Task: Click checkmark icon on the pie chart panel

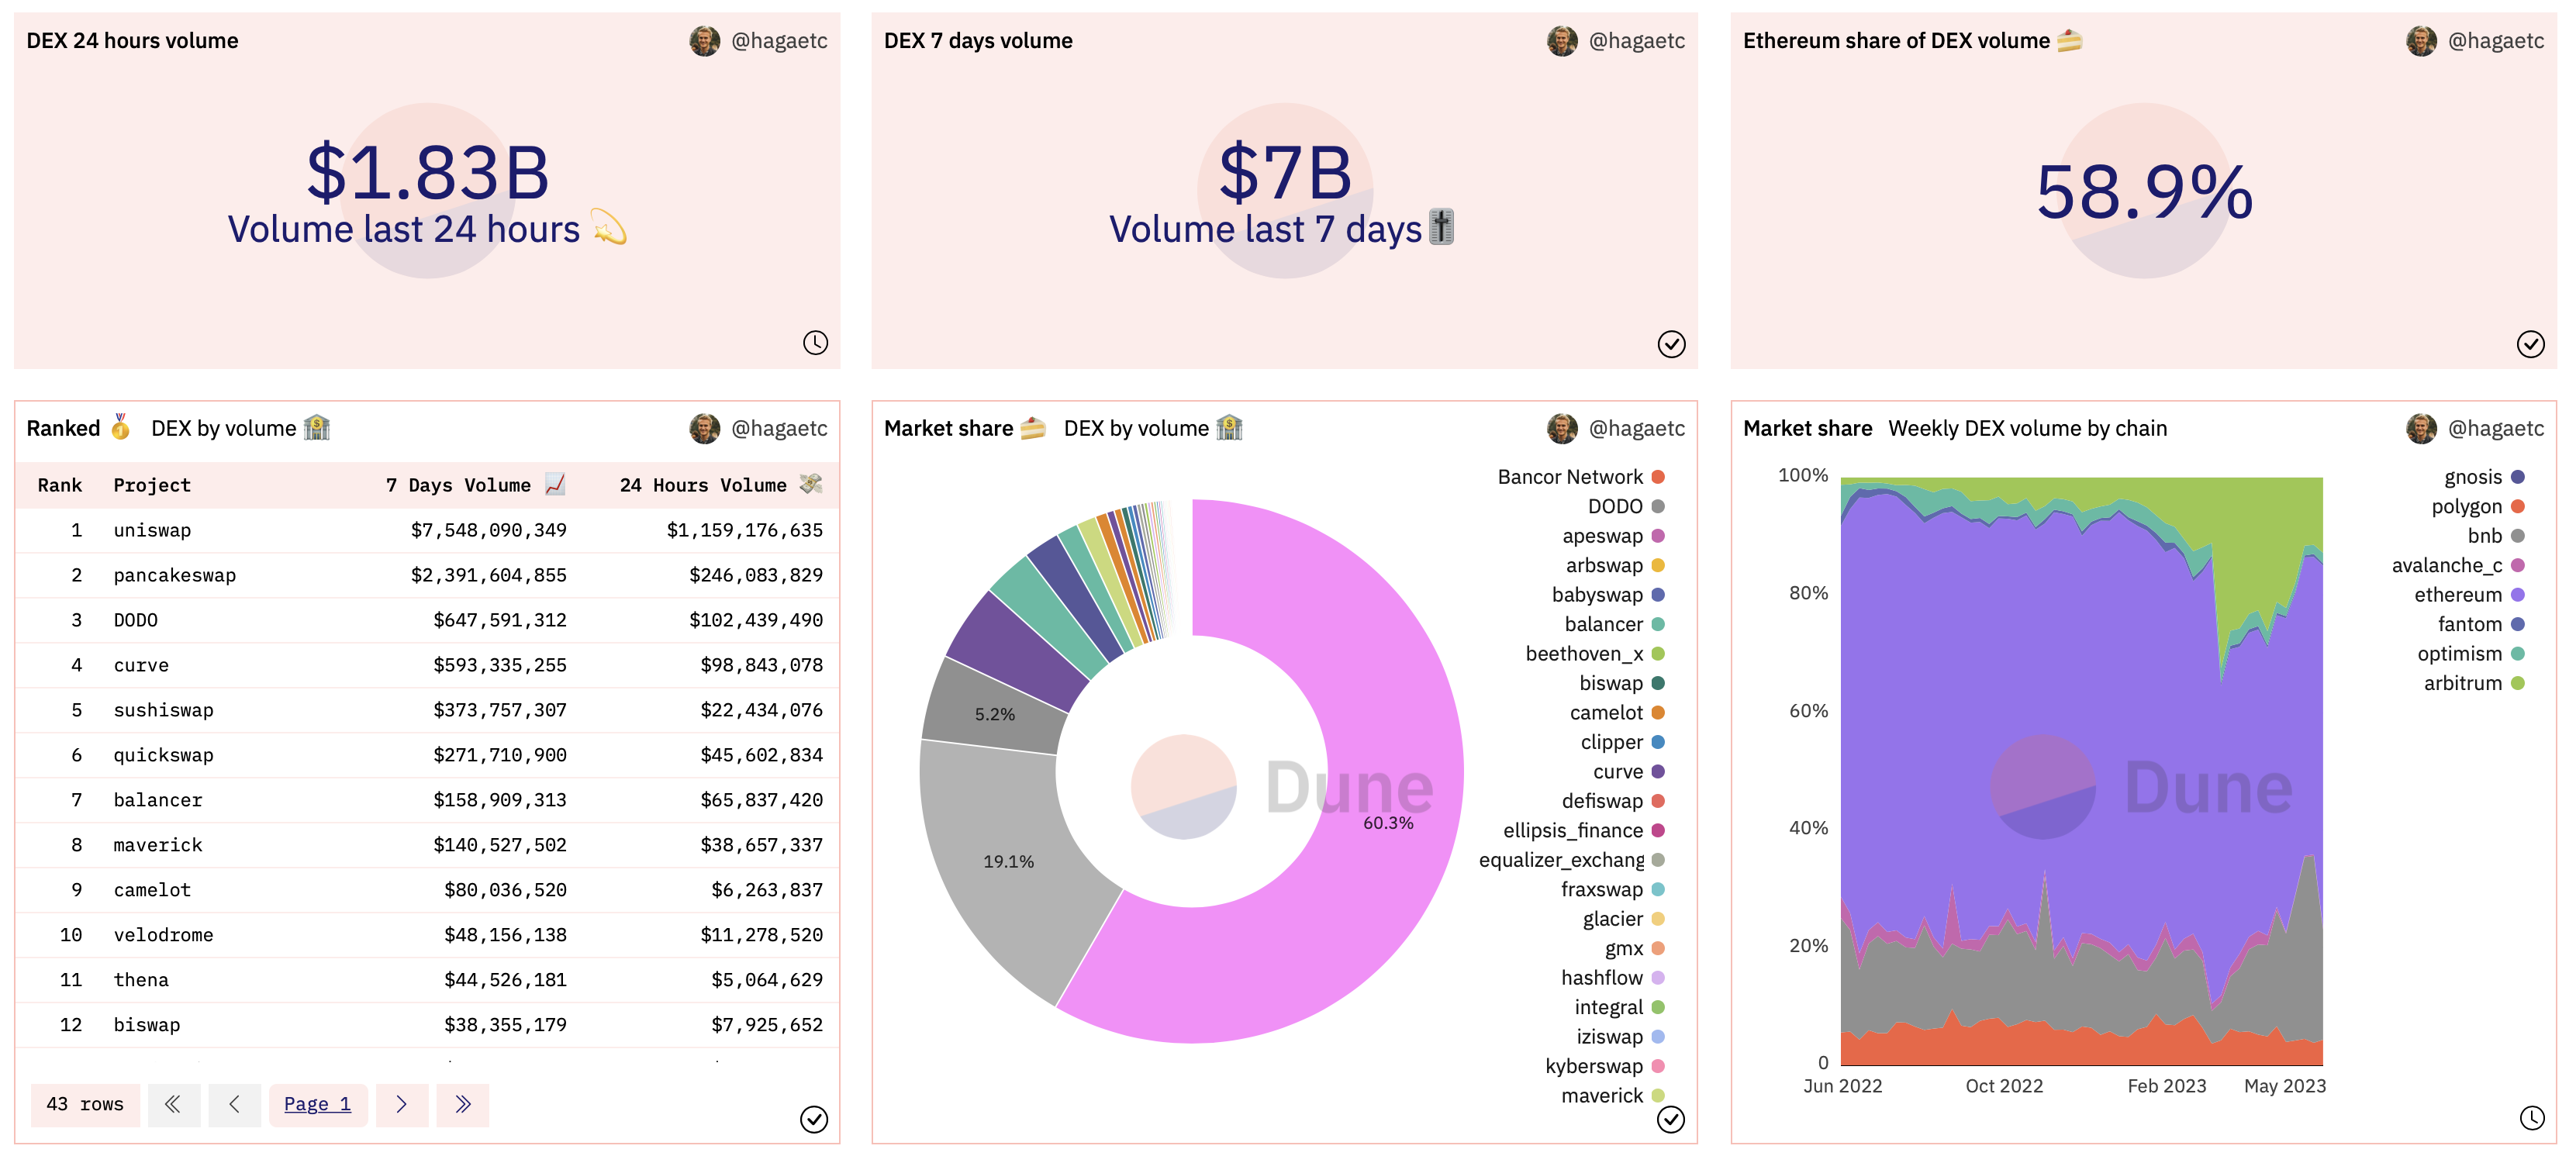Action: coord(1670,1119)
